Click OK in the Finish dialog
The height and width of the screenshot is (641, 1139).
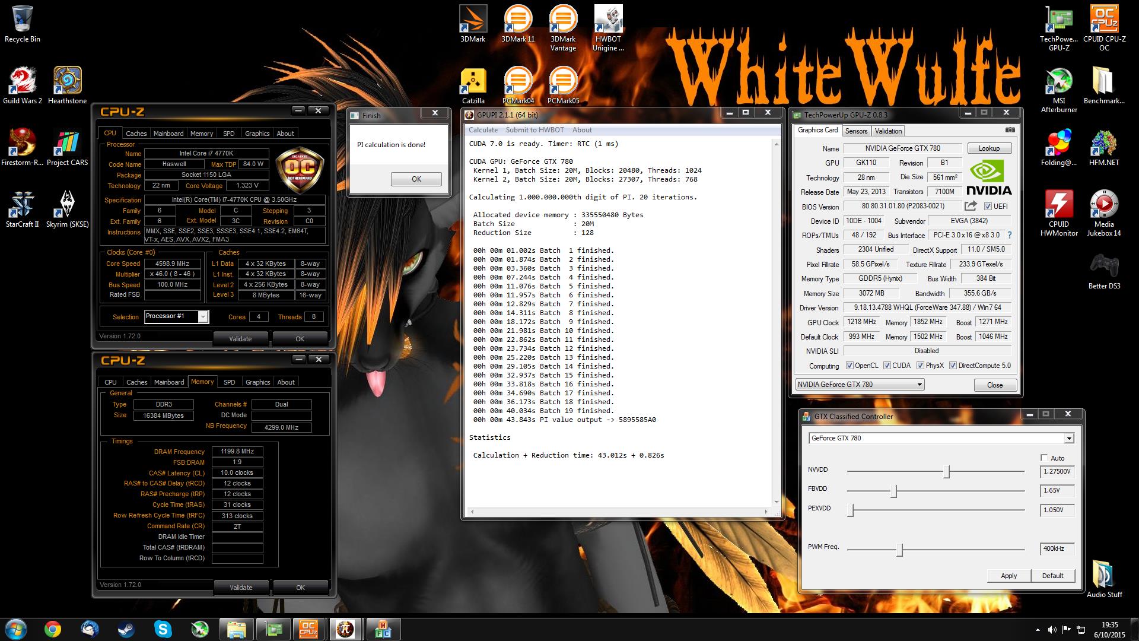[x=416, y=179]
